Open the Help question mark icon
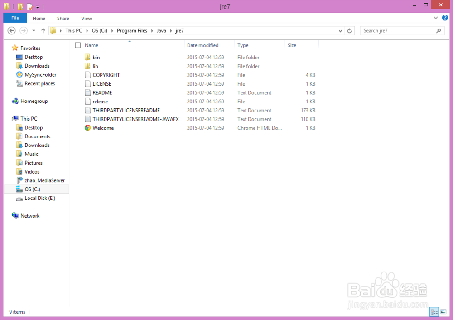This screenshot has width=453, height=320. [x=445, y=18]
